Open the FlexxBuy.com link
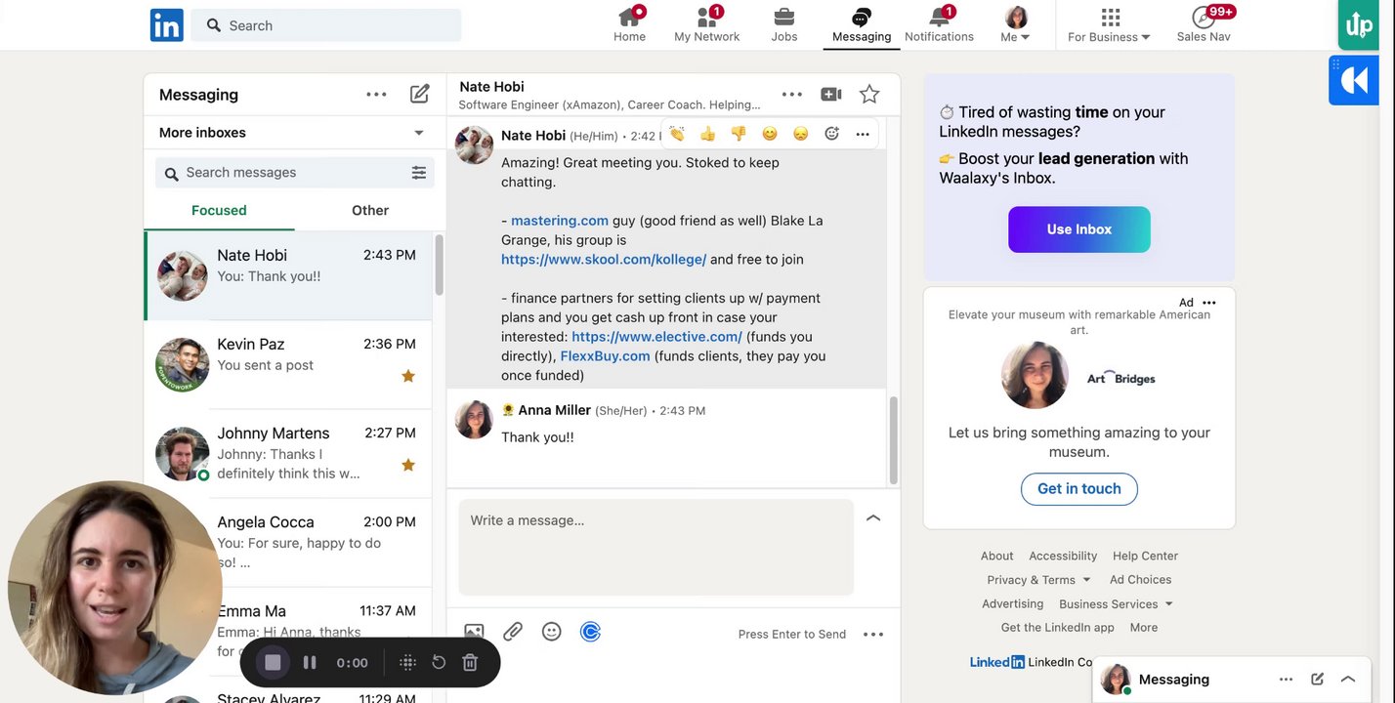This screenshot has width=1395, height=703. click(605, 356)
